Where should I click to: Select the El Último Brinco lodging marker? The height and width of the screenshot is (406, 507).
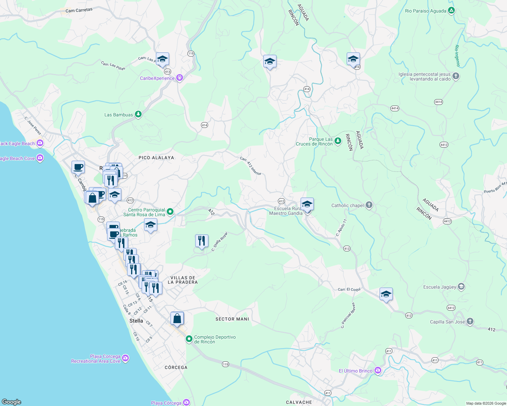[x=377, y=370]
